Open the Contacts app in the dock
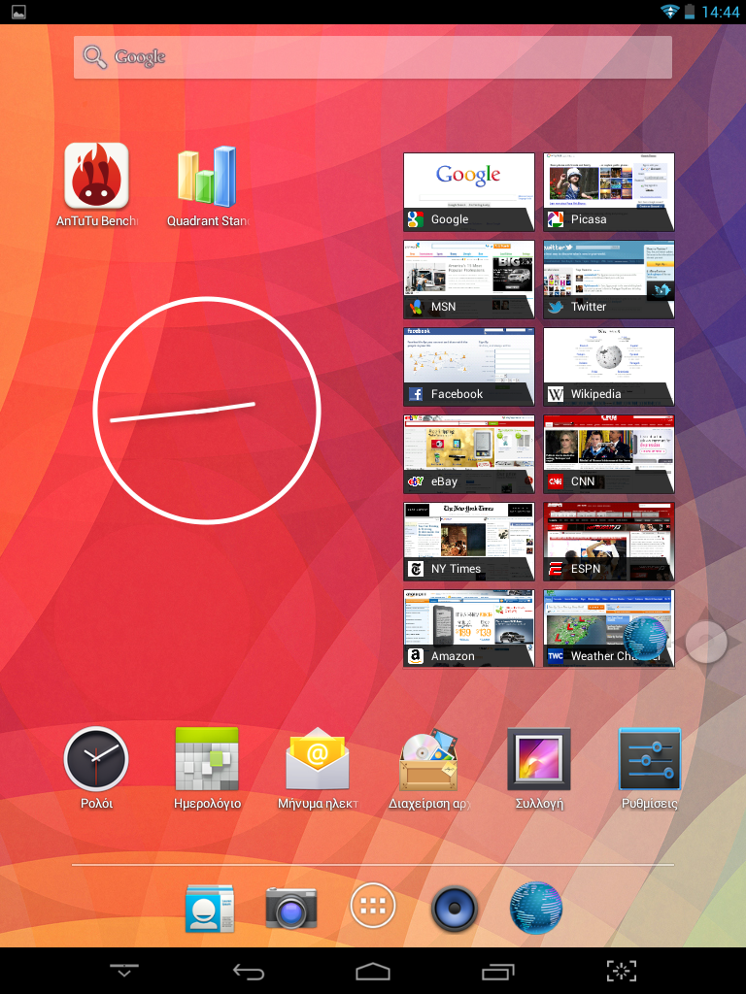Viewport: 746px width, 994px height. [x=210, y=908]
